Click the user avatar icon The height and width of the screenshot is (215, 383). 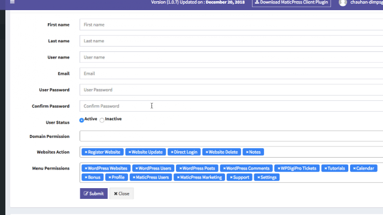click(x=343, y=2)
